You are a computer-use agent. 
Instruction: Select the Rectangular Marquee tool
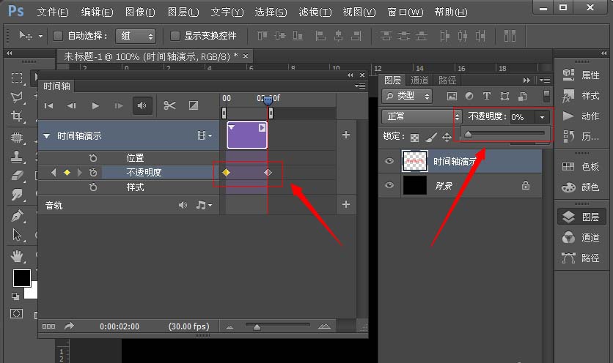coord(16,78)
